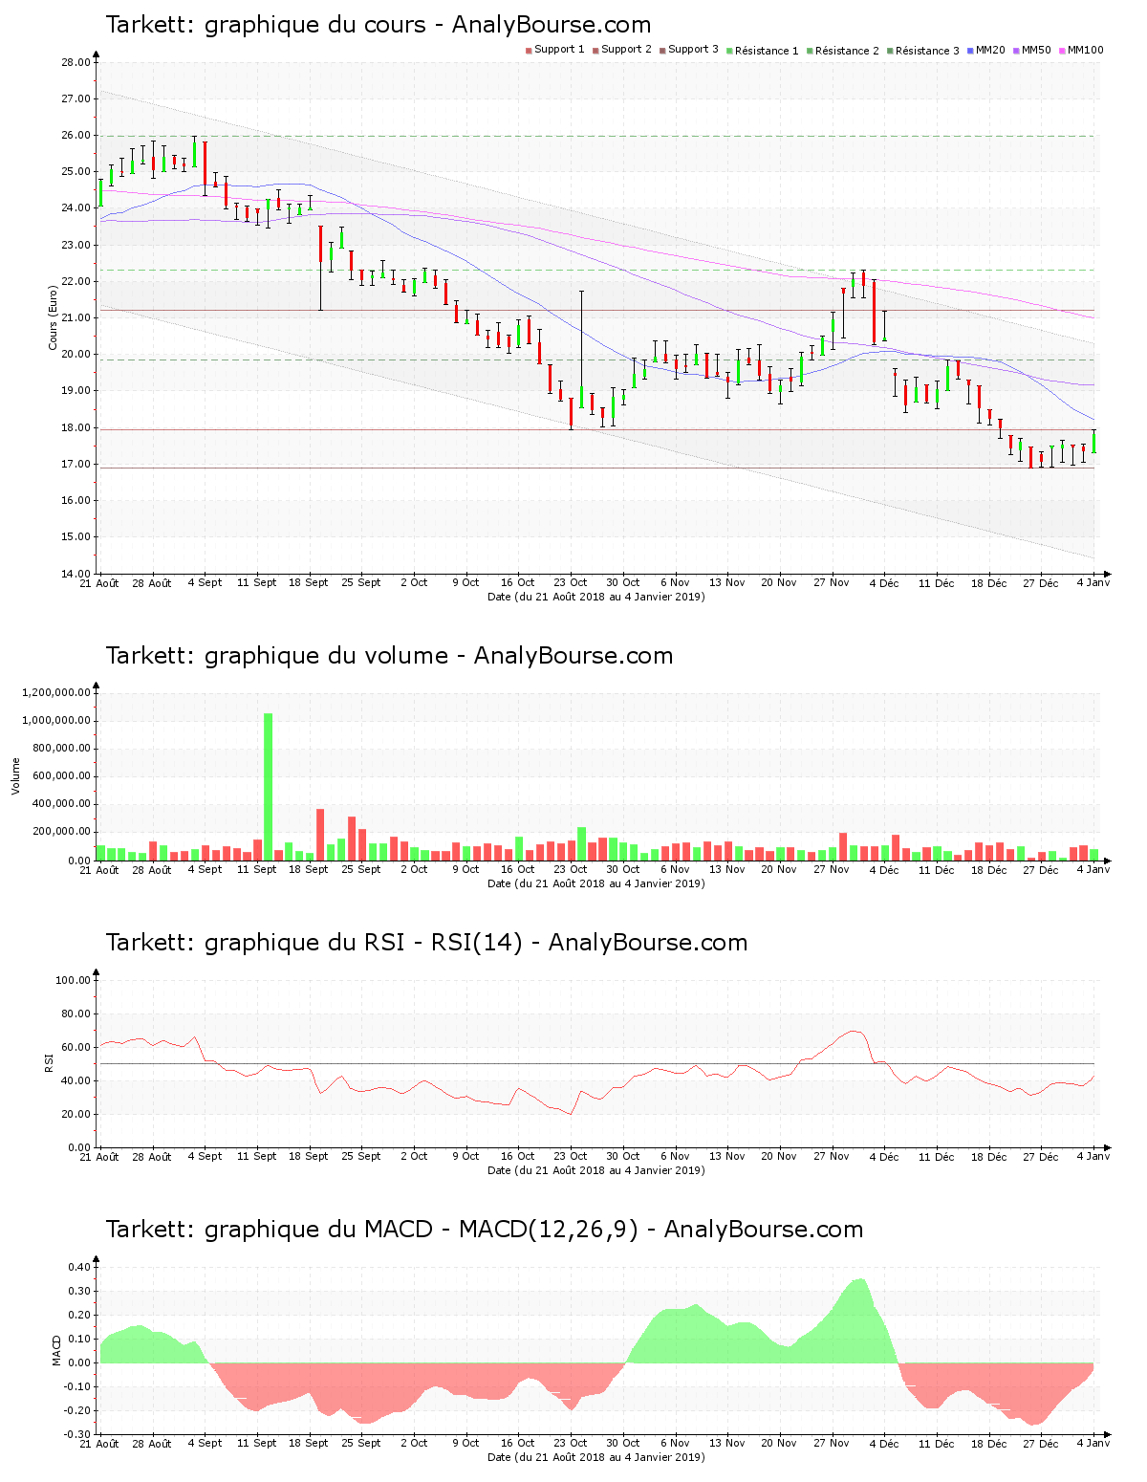Click the 0.40 value on MACD axis
Viewport: 1147px width, 1482px height.
(x=79, y=1267)
